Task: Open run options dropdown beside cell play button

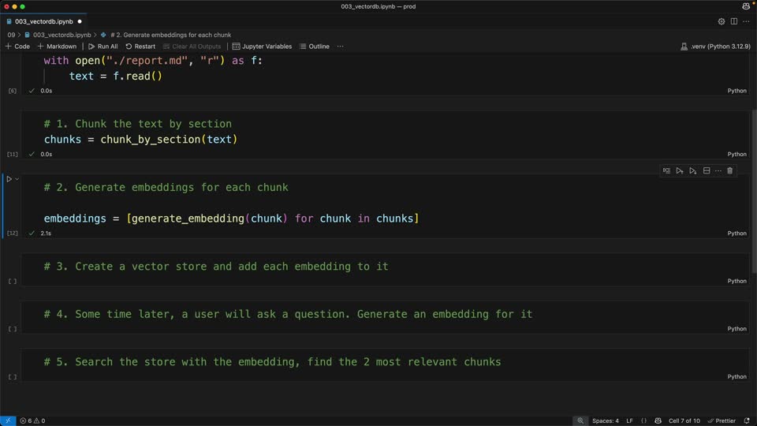Action: 17,179
